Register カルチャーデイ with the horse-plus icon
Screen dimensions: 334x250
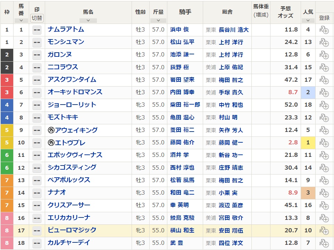(324, 243)
